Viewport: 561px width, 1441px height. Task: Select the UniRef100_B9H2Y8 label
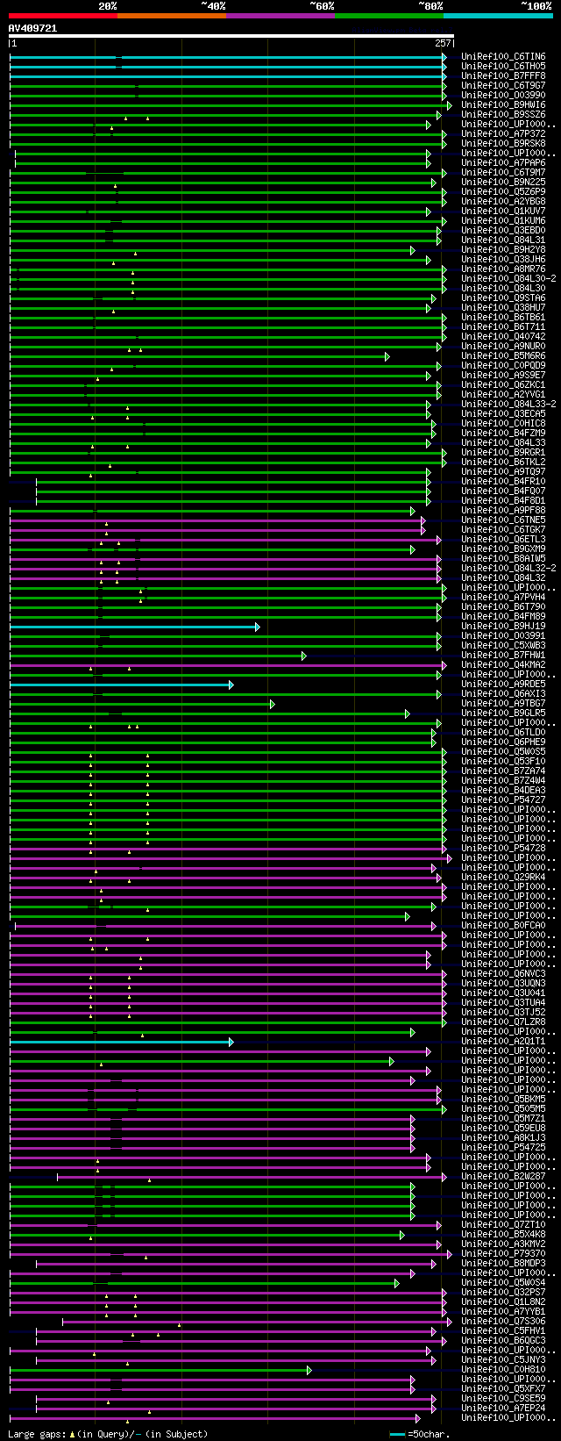click(x=503, y=250)
